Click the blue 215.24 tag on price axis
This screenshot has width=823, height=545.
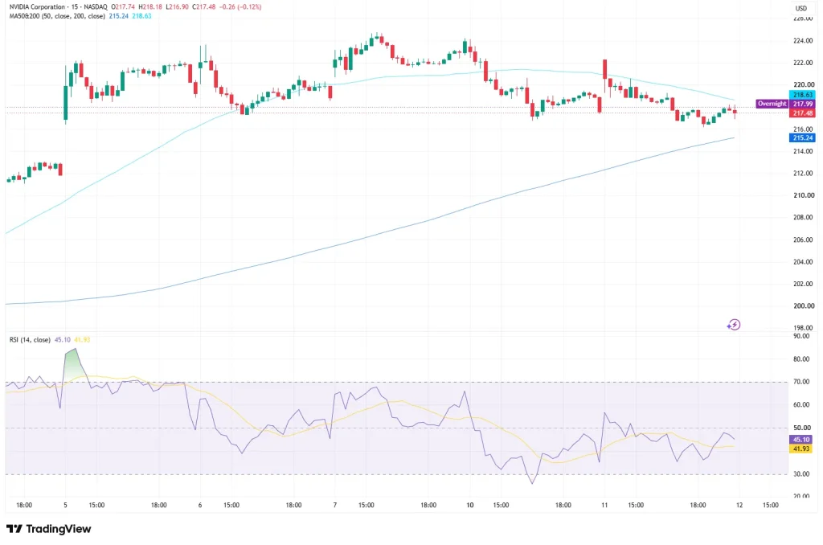[x=803, y=138]
